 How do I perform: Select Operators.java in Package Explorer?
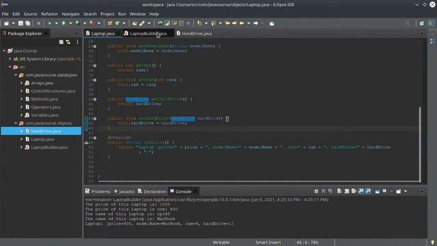point(46,107)
